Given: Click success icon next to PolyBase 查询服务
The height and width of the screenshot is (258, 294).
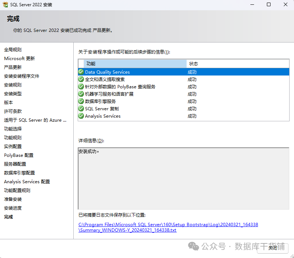Looking at the screenshot, I should pos(81,86).
